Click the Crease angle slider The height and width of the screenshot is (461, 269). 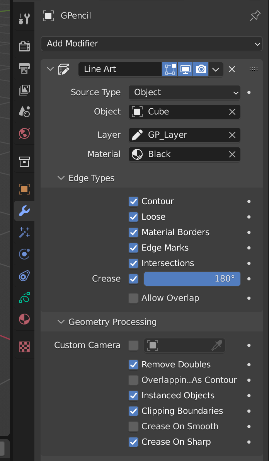192,279
